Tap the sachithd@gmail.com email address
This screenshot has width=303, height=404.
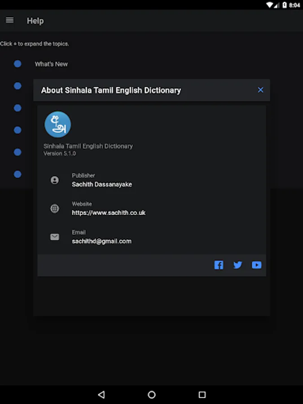[101, 241]
